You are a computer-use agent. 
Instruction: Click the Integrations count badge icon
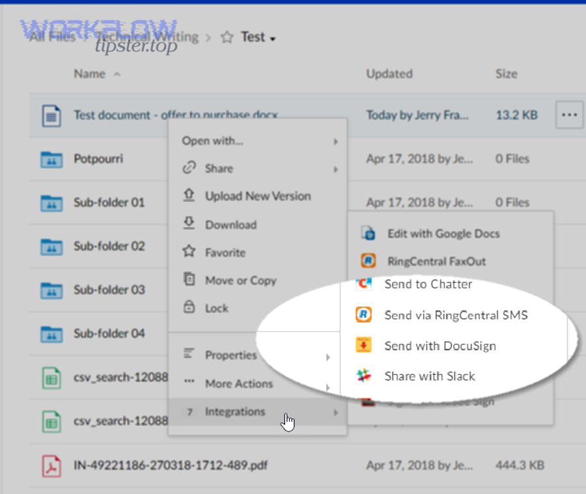tap(190, 412)
